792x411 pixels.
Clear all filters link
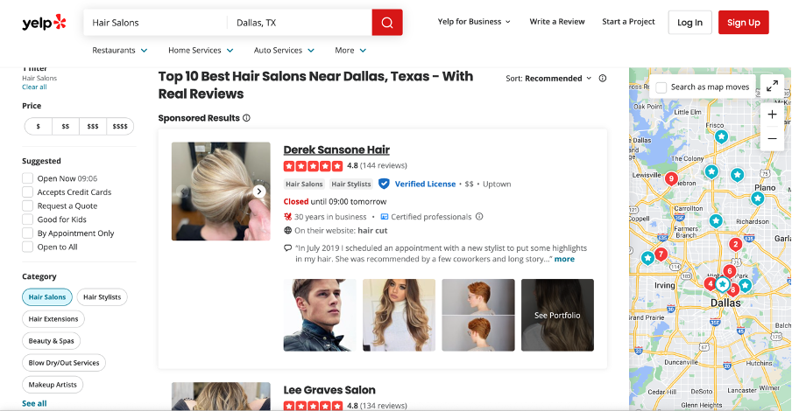34,87
